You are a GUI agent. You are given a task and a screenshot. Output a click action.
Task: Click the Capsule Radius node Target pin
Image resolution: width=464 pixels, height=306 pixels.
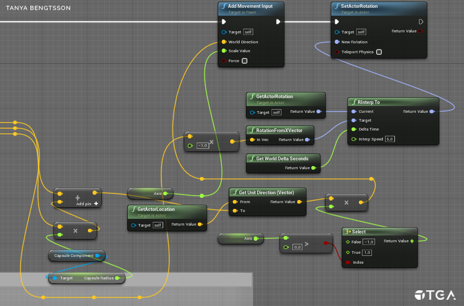(x=55, y=278)
